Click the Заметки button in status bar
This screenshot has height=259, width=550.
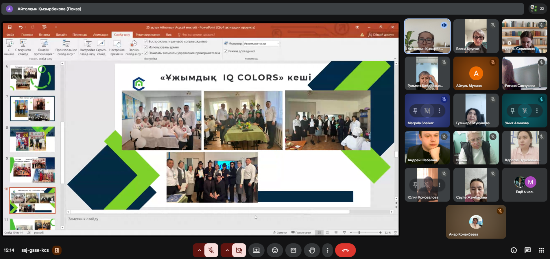coord(280,232)
